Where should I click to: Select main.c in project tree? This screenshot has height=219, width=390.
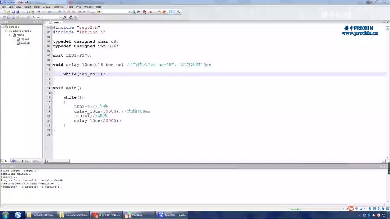click(x=20, y=35)
